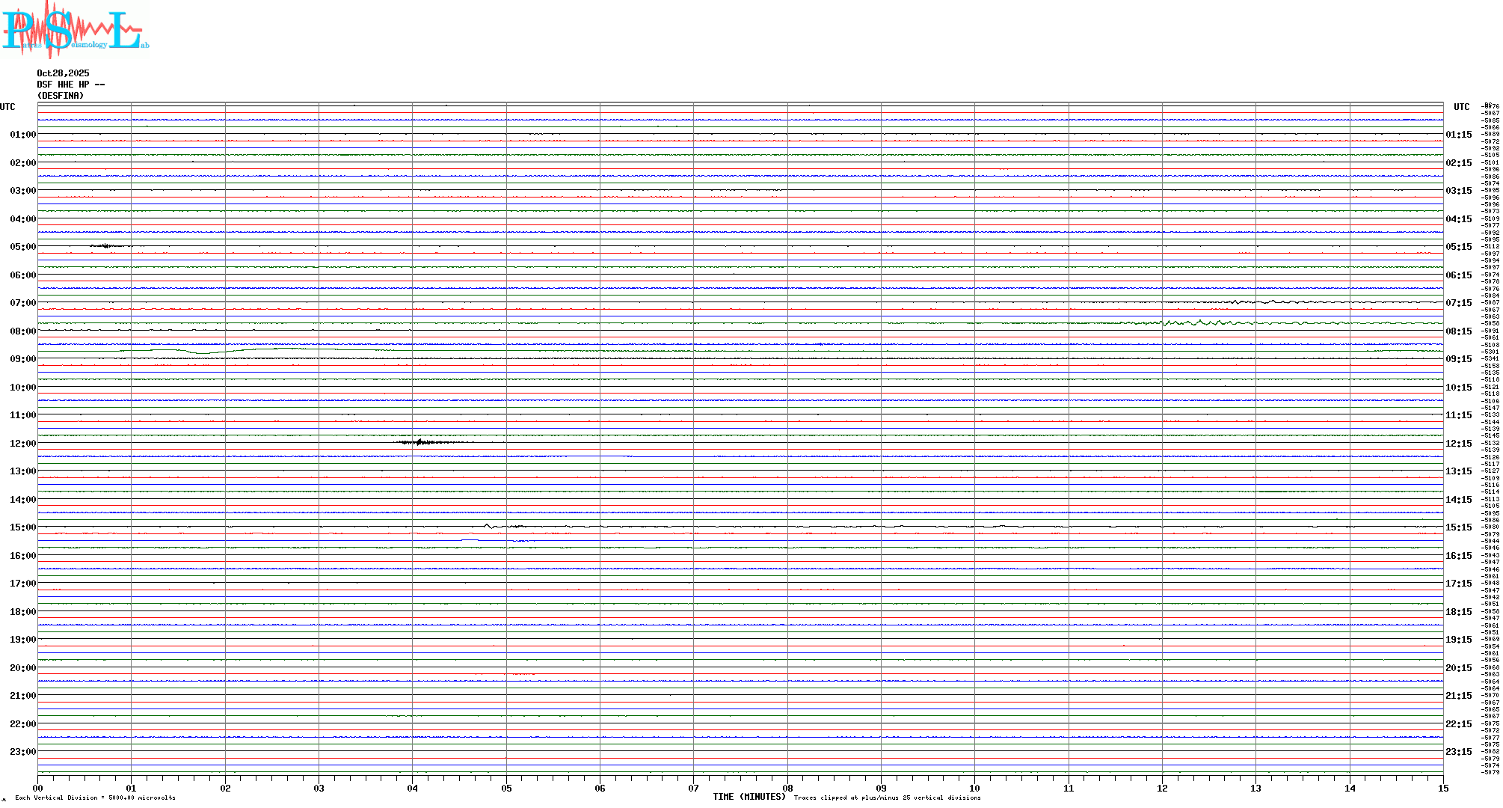Viewport: 1503px width, 808px height.
Task: Click the Oct28,2025 date label
Action: tap(63, 73)
